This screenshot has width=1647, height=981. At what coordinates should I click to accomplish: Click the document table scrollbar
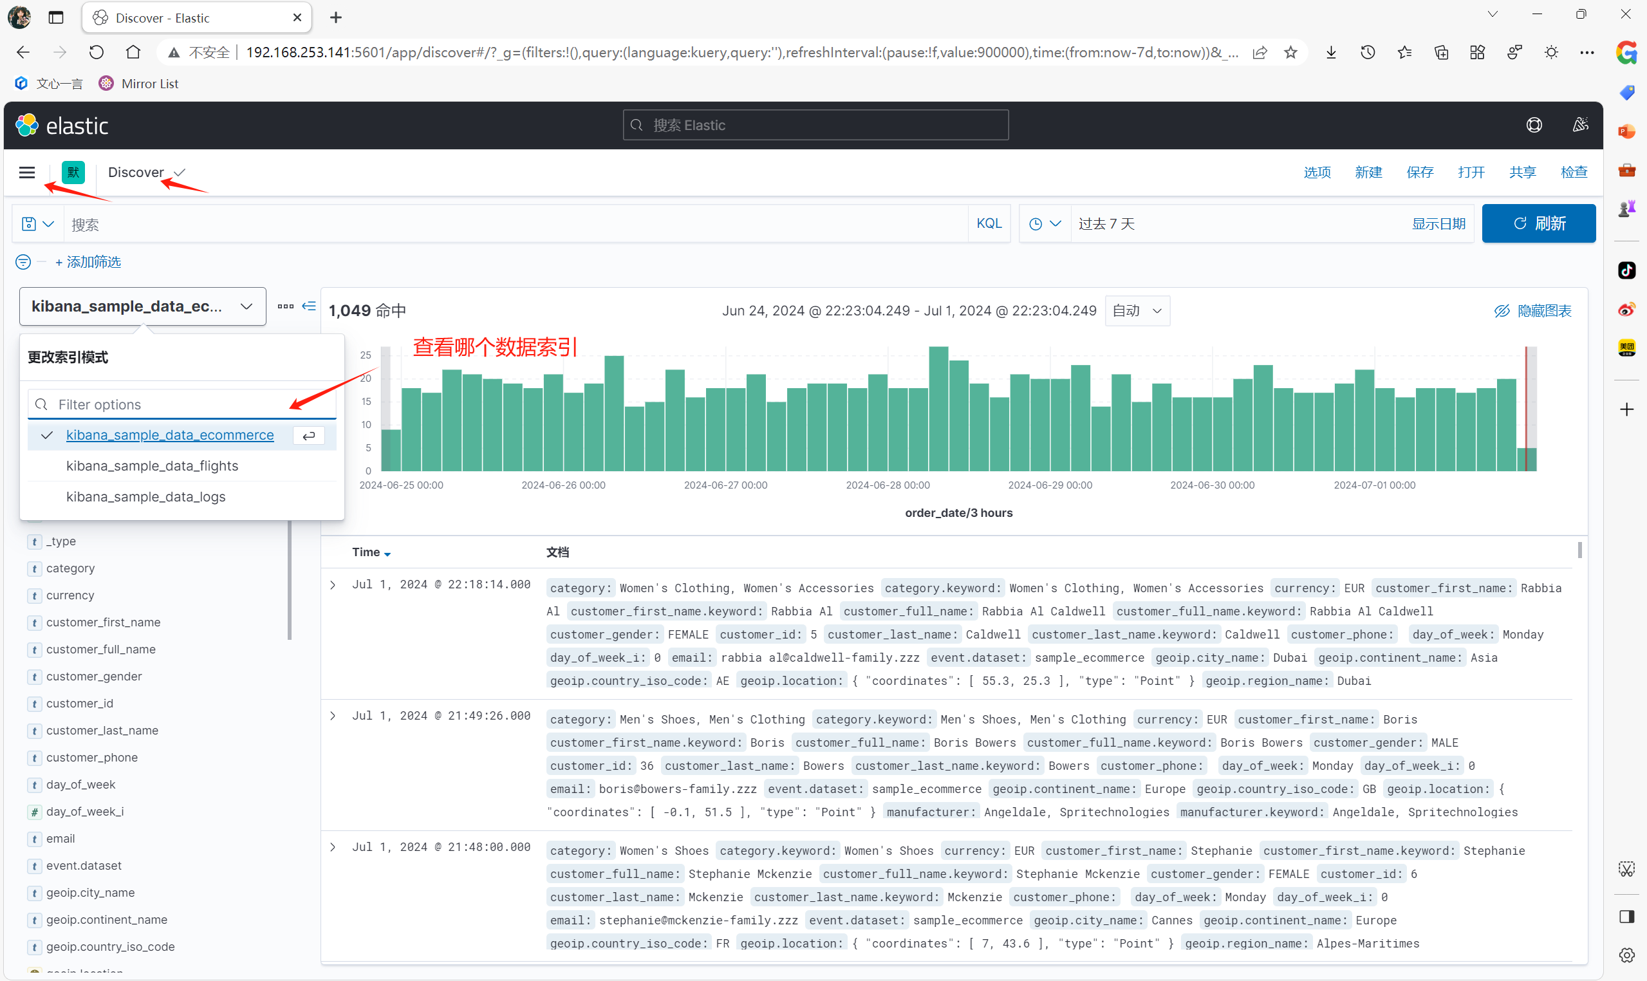click(x=1579, y=550)
